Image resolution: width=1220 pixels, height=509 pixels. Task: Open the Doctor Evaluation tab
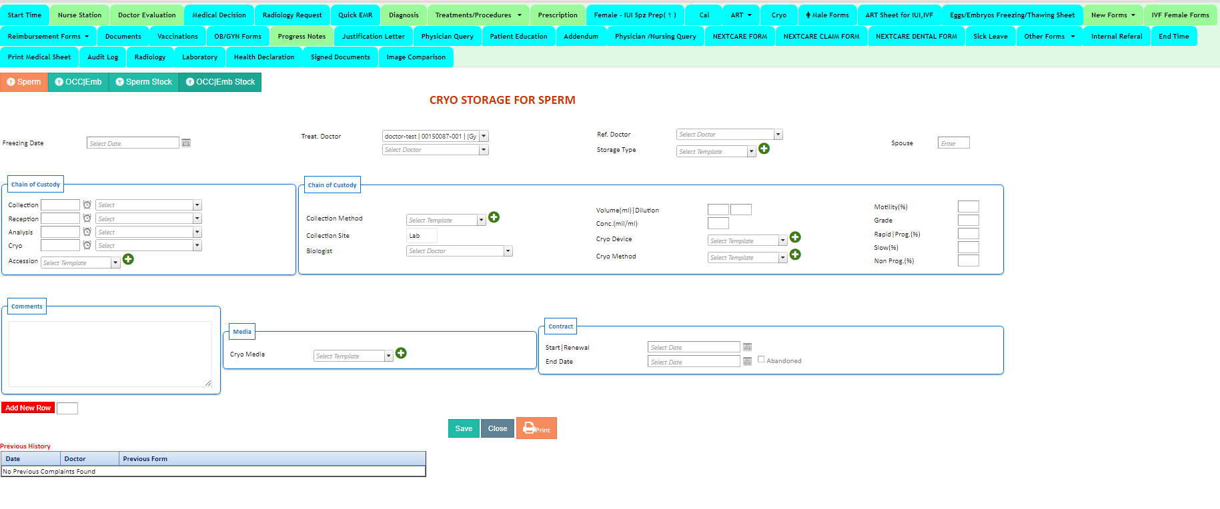[x=147, y=15]
